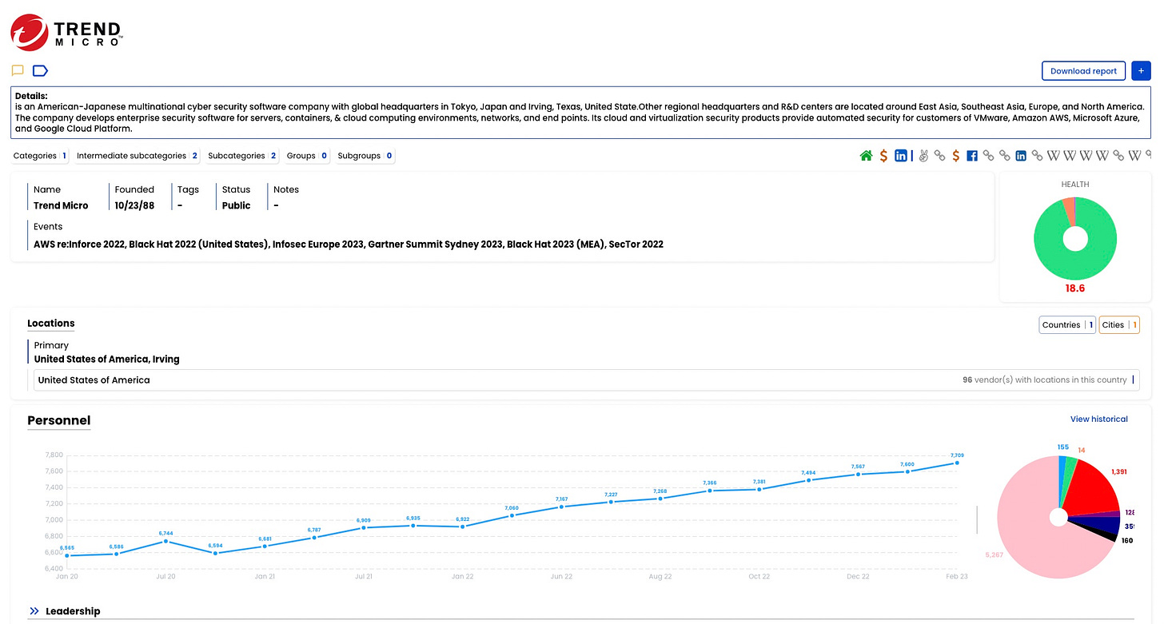Viewport: 1164px width, 624px height.
Task: Click the Personnel heading
Action: [59, 420]
